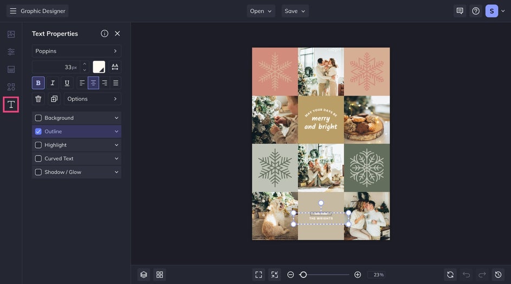Expand the Highlight section chevron
Image resolution: width=511 pixels, height=284 pixels.
pos(116,145)
